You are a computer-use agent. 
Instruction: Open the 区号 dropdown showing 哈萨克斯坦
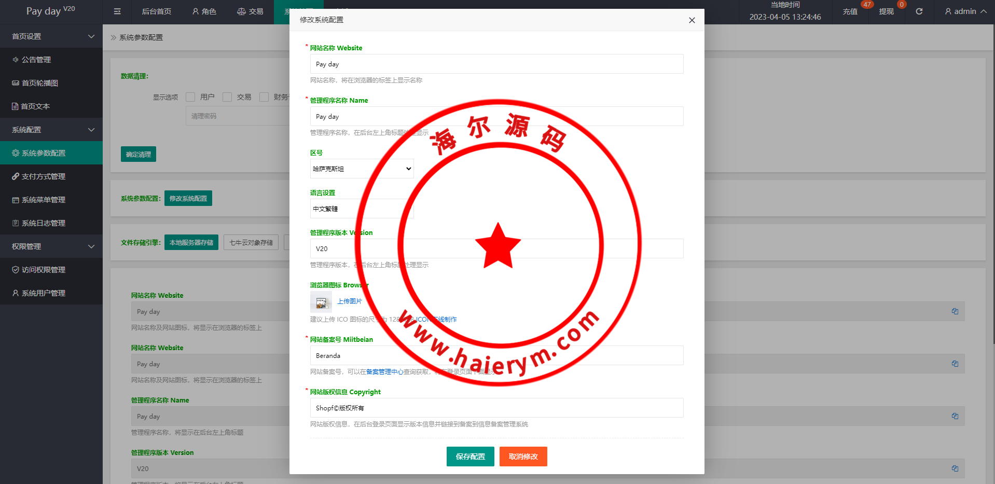(x=362, y=169)
